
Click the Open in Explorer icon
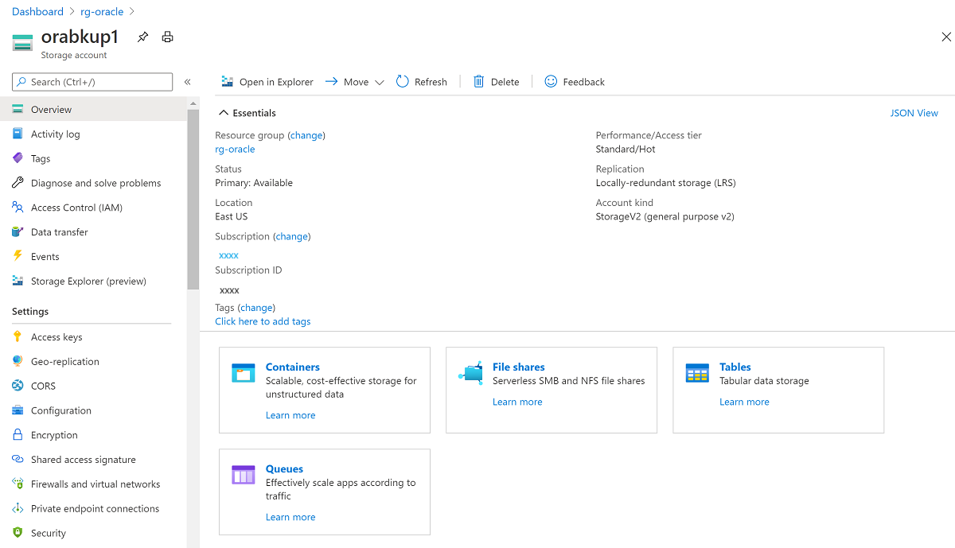(228, 82)
